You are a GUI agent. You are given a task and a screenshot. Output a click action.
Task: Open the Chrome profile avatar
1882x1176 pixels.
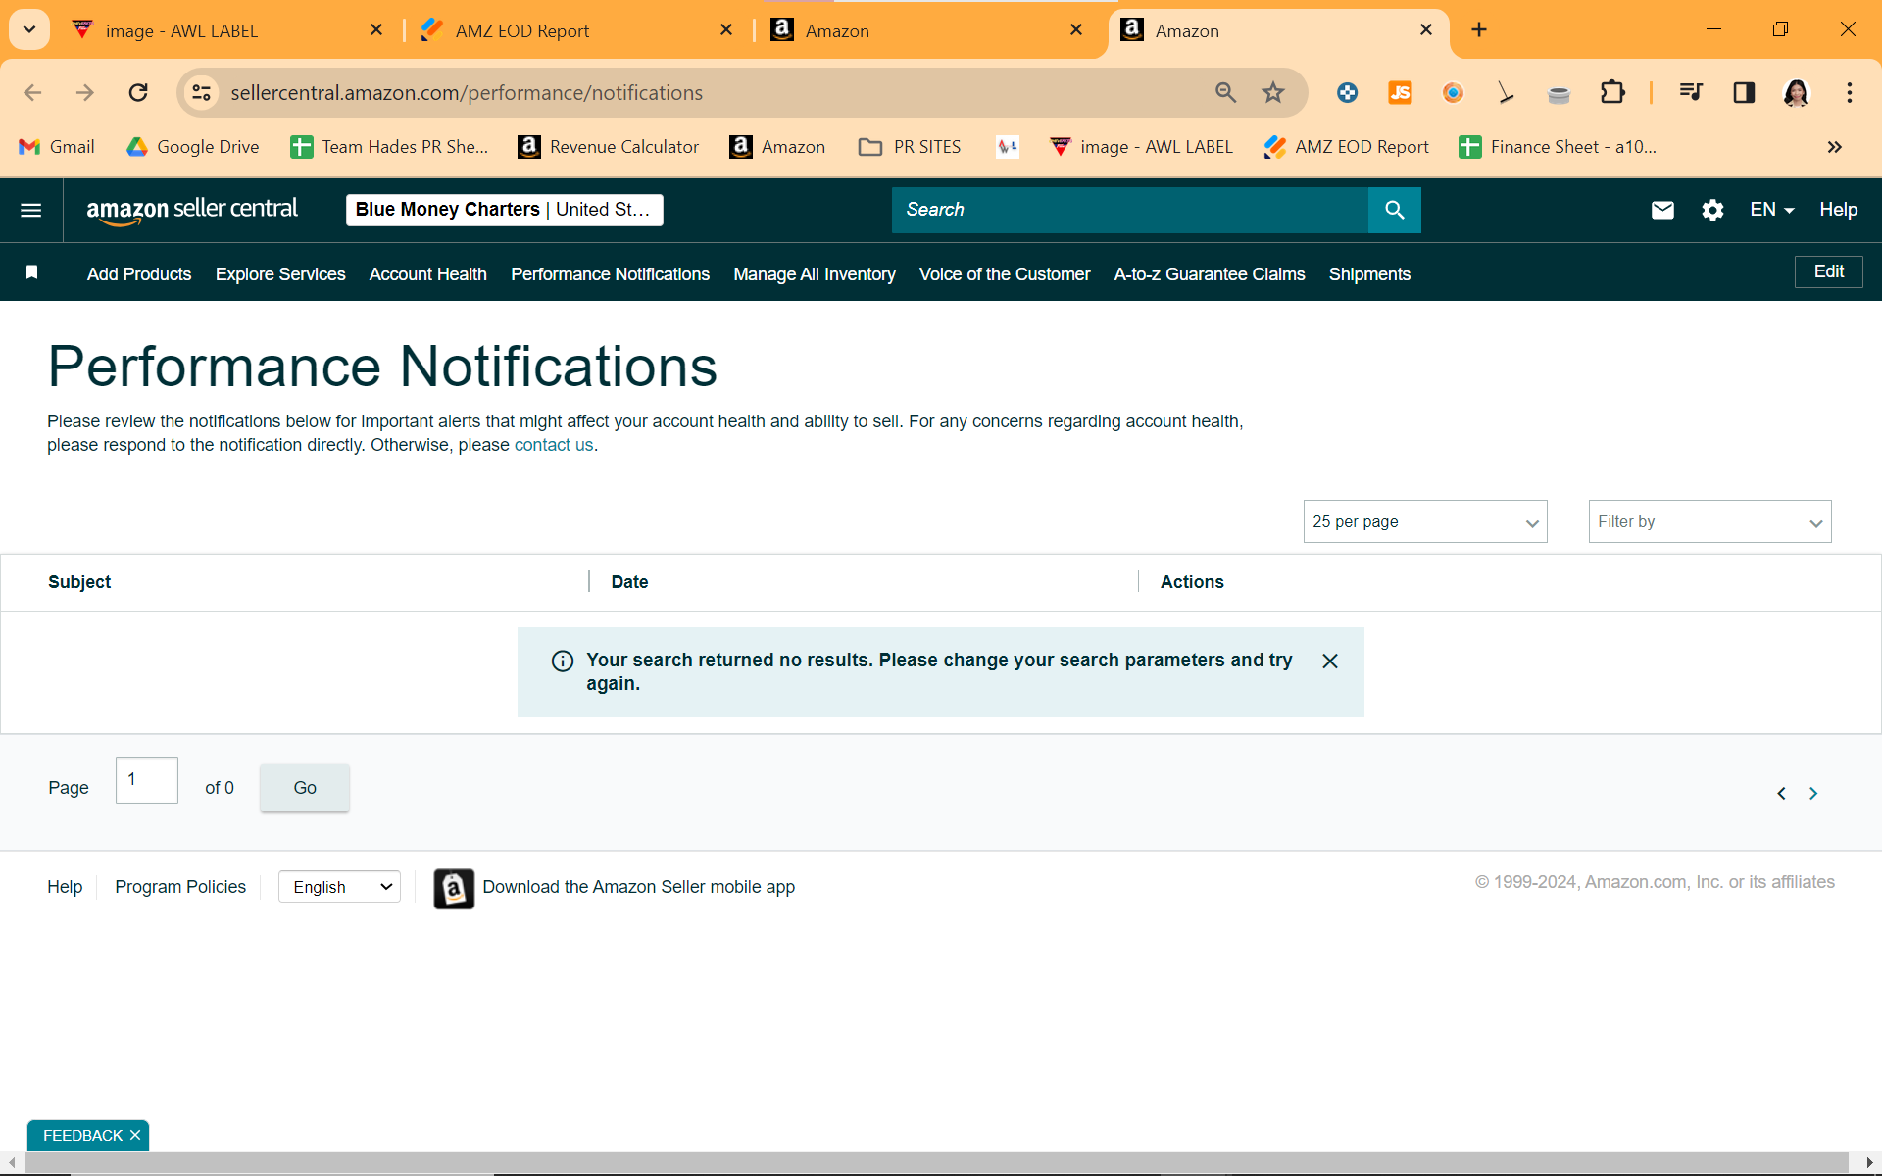1796,92
